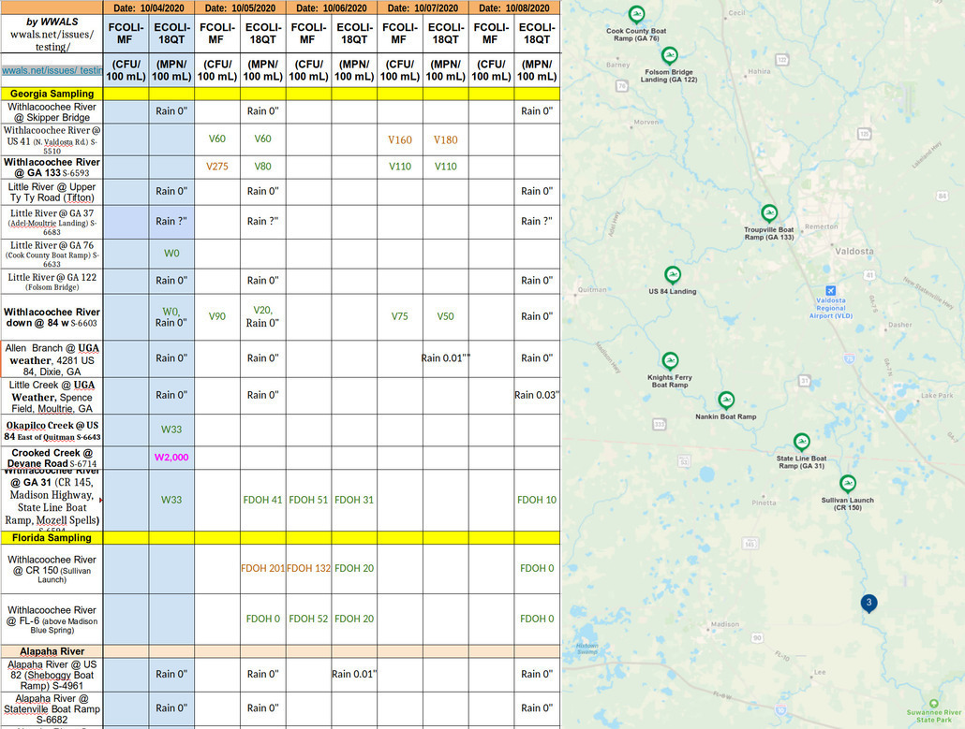Click the Madison town label on map
Image resolution: width=965 pixels, height=729 pixels.
click(x=725, y=624)
